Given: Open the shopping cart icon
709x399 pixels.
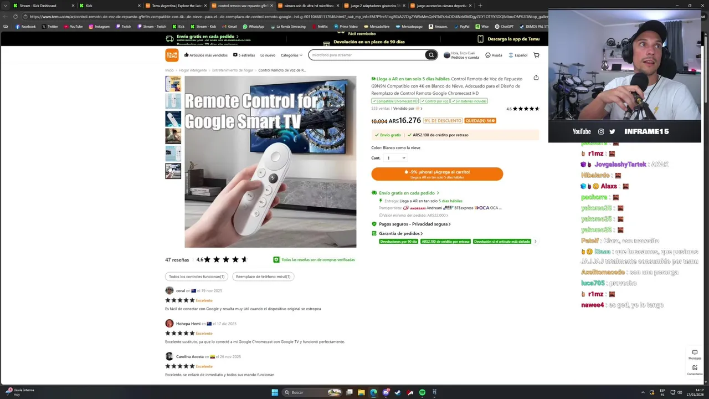Looking at the screenshot, I should [x=536, y=55].
